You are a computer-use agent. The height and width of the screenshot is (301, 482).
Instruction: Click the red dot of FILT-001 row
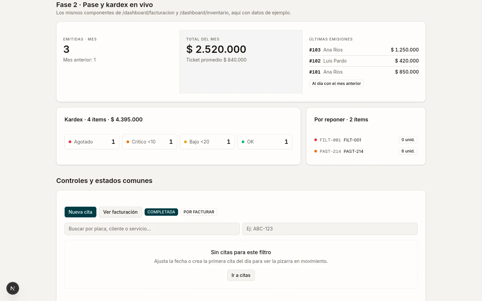pyautogui.click(x=316, y=140)
